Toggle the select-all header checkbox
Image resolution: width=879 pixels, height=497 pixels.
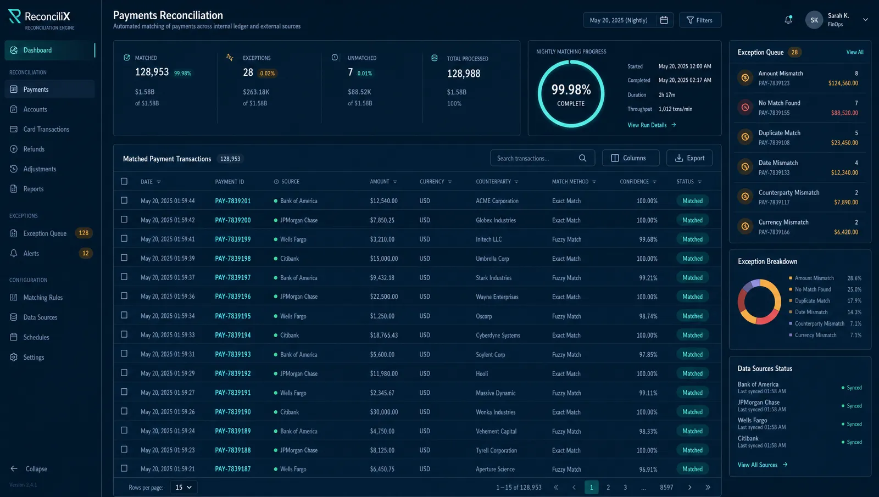[x=124, y=181]
